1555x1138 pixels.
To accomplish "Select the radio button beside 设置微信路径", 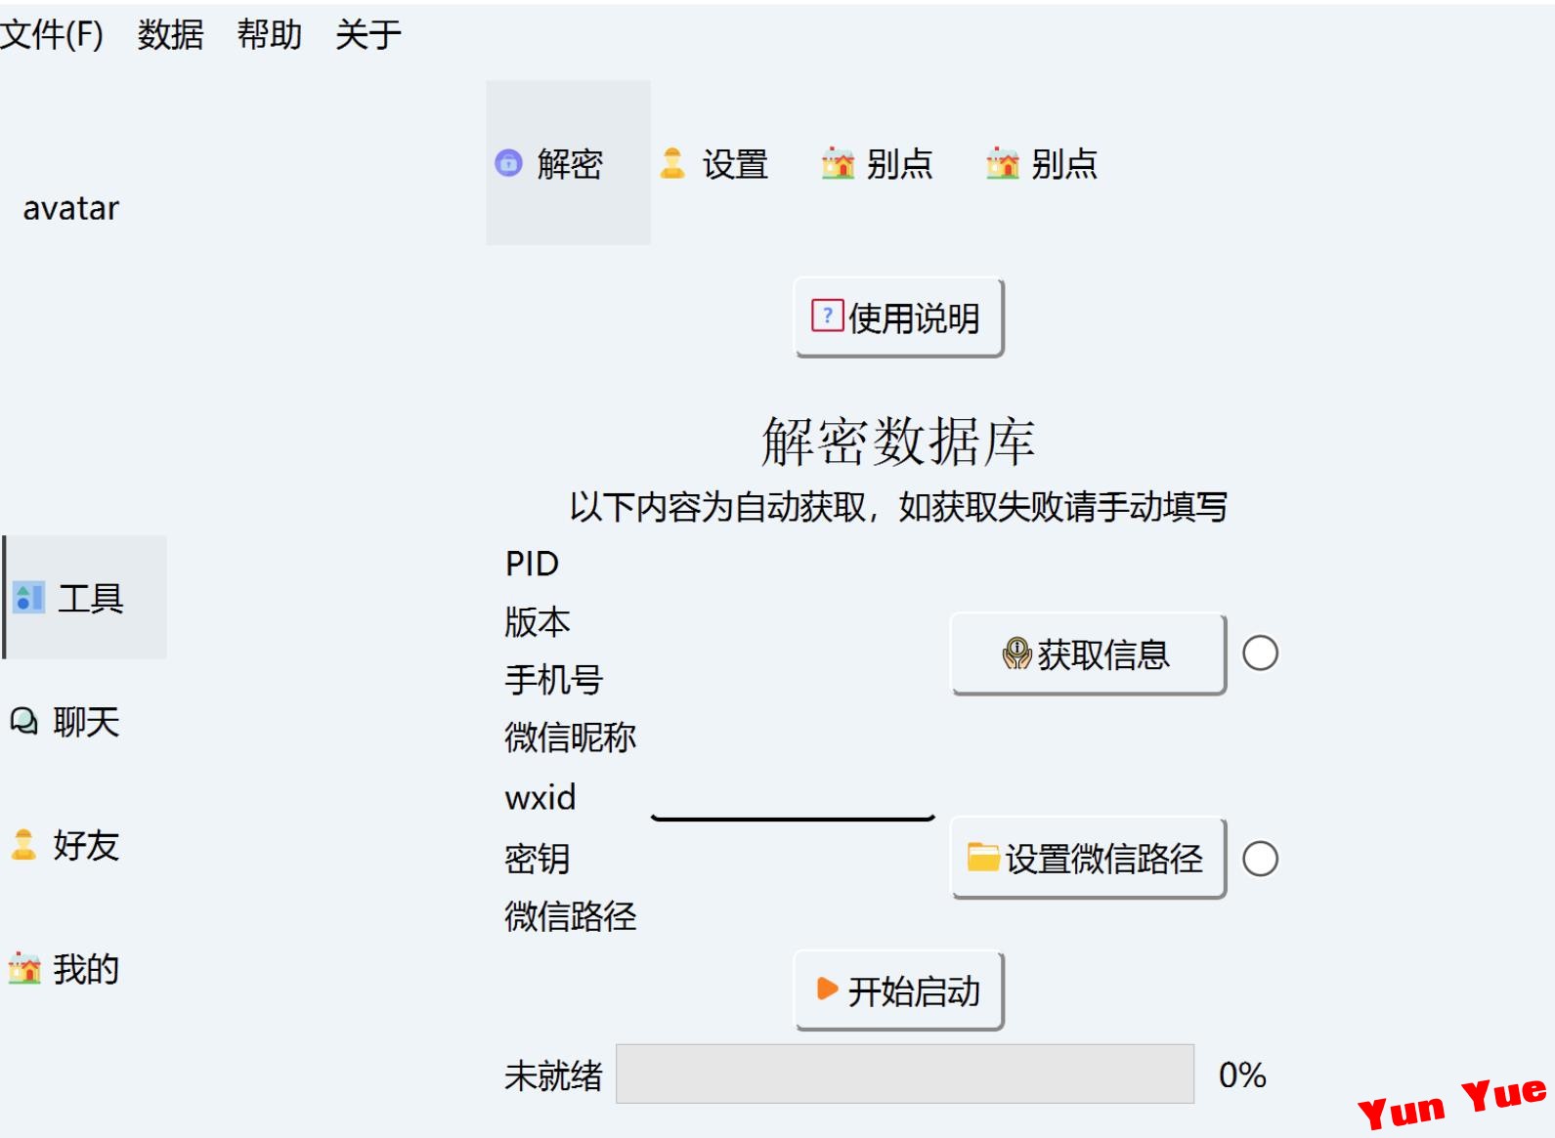I will coord(1260,859).
